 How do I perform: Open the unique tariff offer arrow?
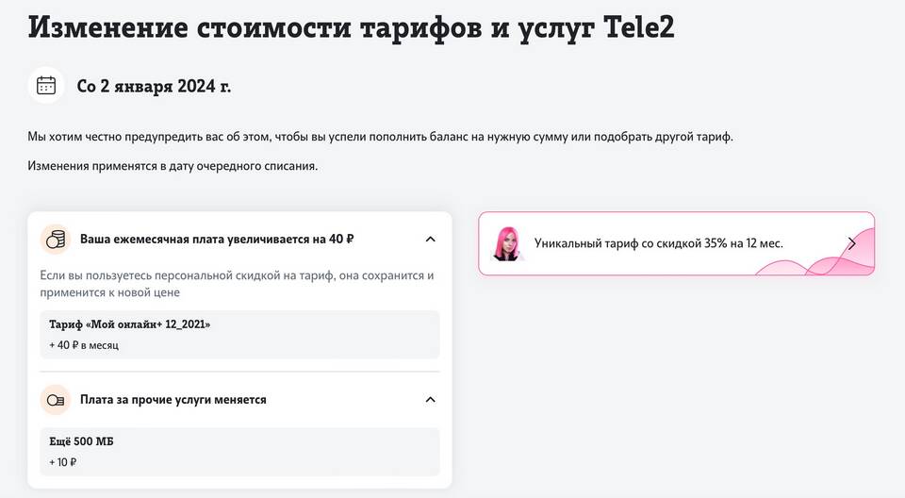[852, 243]
